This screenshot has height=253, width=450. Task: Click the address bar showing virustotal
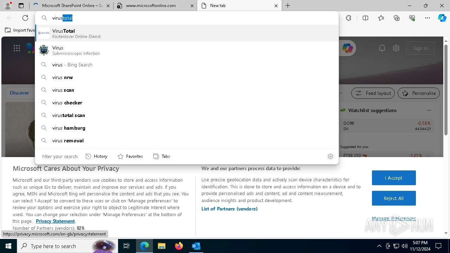click(187, 18)
